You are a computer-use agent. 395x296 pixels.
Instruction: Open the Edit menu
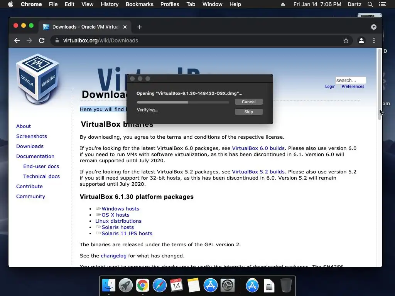pos(69,4)
